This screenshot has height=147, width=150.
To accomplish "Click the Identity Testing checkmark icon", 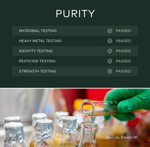I will pos(110,51).
